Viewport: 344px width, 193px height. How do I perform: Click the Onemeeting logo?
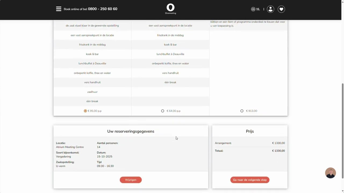click(170, 9)
